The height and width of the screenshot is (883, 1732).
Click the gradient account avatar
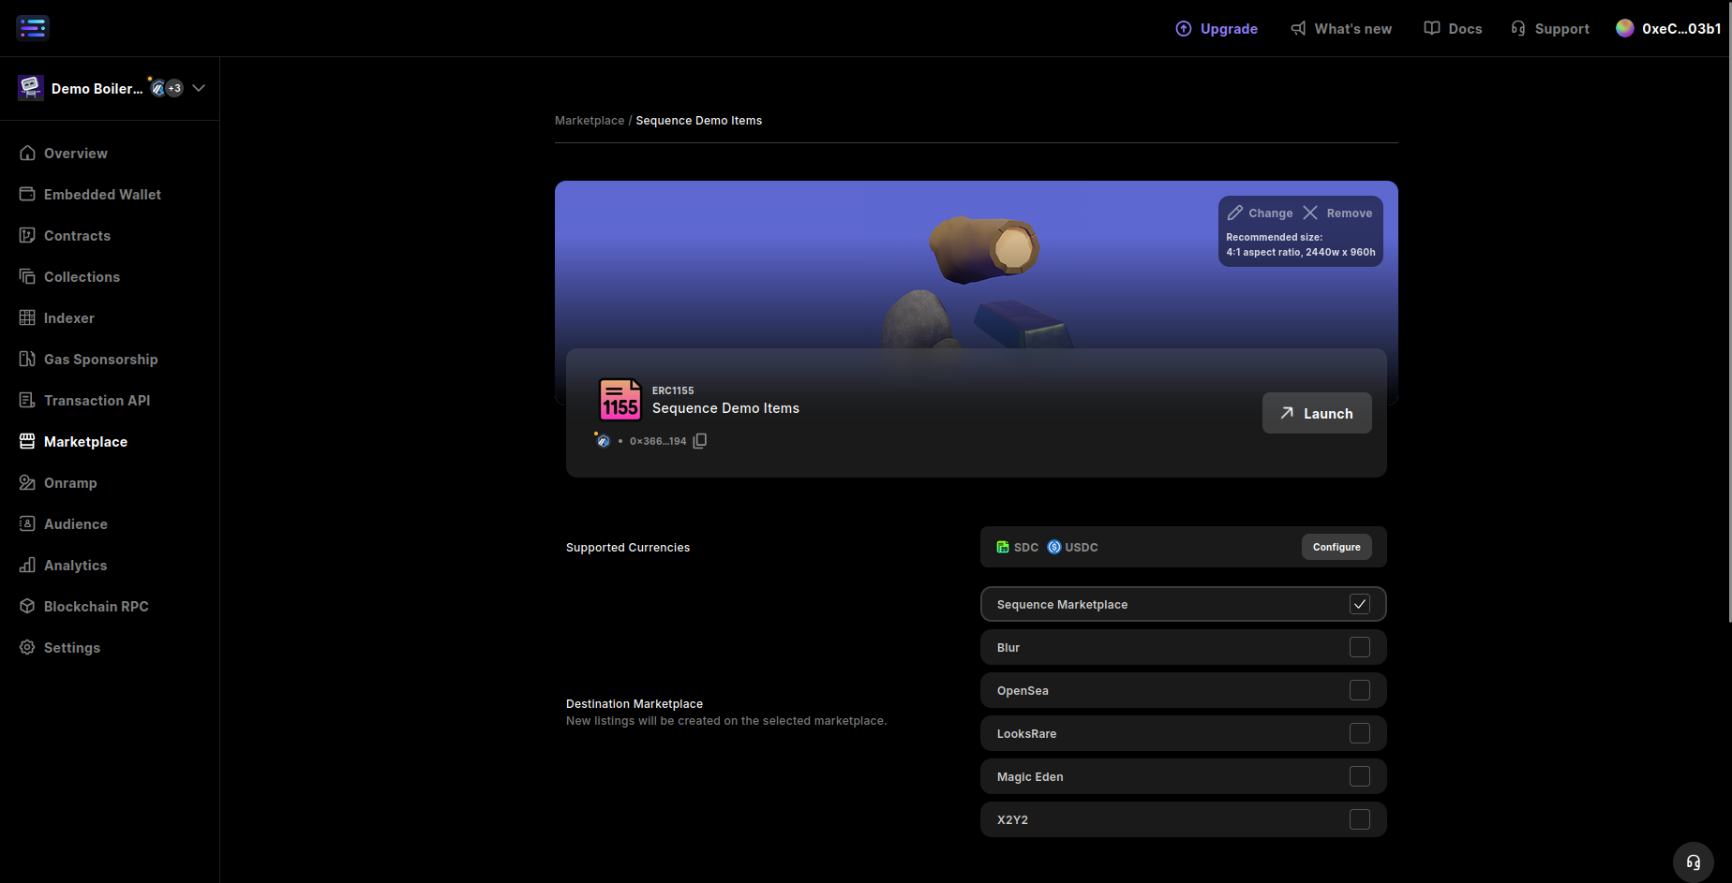(1624, 28)
